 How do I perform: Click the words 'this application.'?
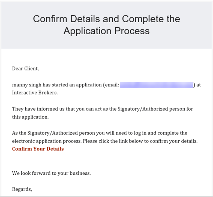(30, 117)
